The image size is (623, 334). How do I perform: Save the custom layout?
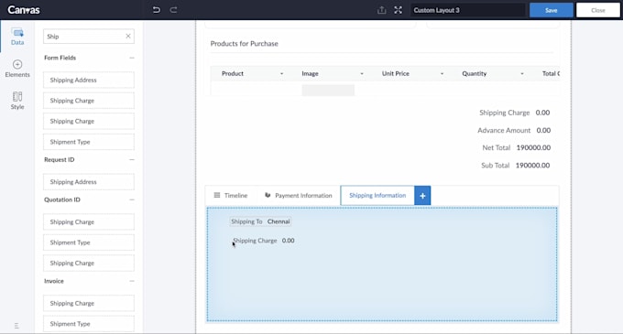(x=552, y=10)
